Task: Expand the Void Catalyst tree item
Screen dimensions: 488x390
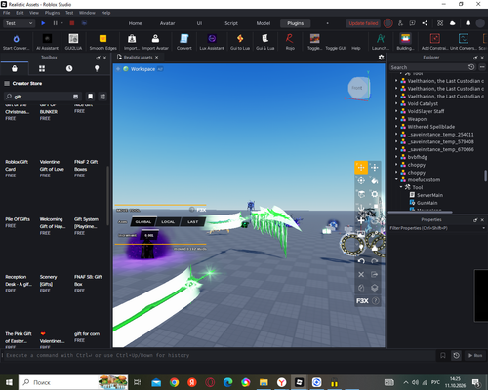Action: 396,103
